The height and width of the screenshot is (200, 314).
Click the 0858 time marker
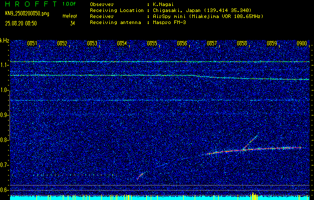pyautogui.click(x=242, y=43)
